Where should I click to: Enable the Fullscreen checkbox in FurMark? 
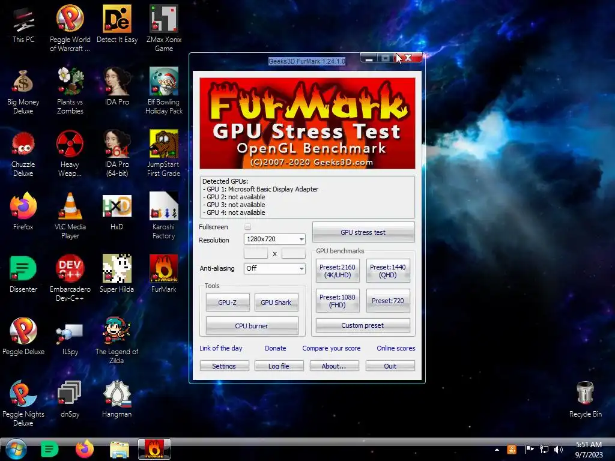click(247, 226)
